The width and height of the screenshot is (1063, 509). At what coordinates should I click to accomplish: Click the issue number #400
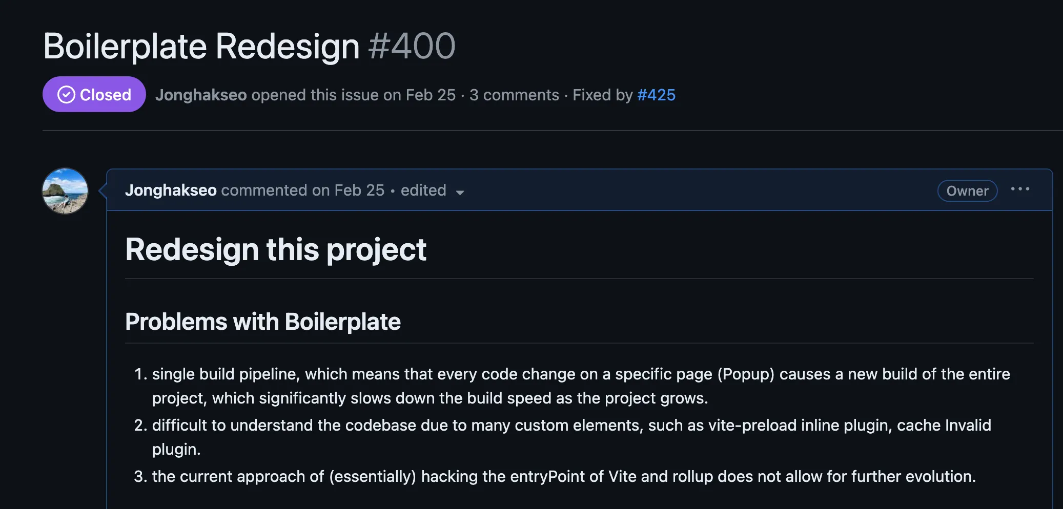[410, 46]
